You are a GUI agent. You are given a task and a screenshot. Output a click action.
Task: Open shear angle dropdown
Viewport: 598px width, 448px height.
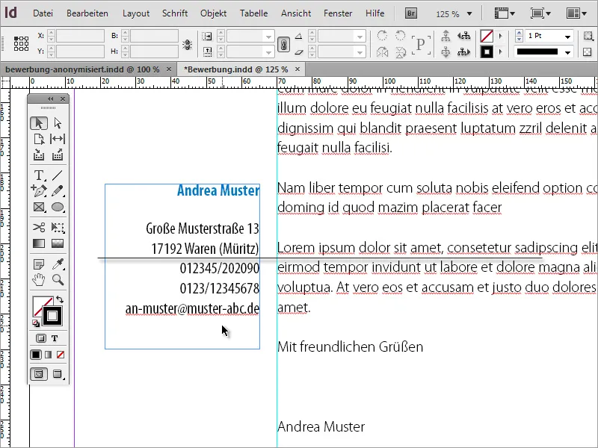pyautogui.click(x=360, y=52)
